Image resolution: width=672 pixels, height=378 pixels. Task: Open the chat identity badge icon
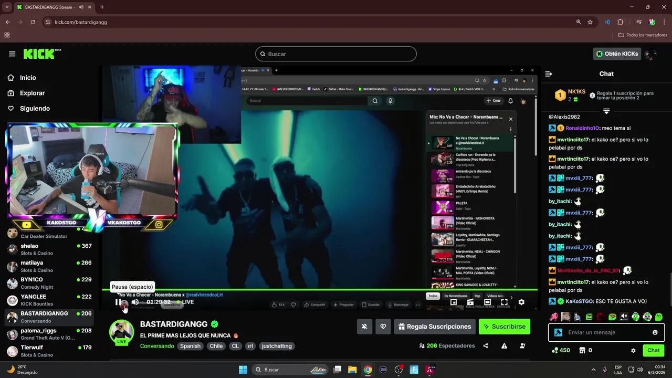click(x=558, y=332)
